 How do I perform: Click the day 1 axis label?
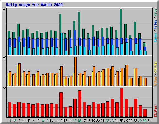(10, 121)
